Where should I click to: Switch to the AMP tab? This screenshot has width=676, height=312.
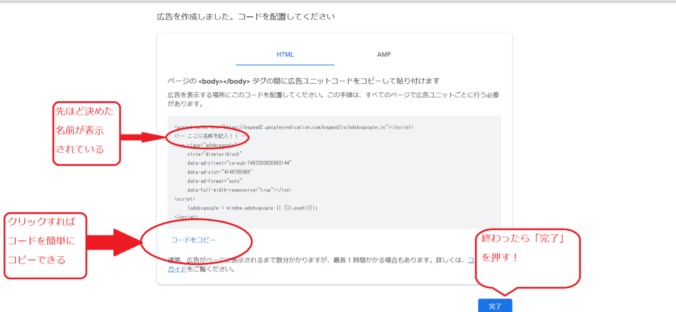(384, 55)
